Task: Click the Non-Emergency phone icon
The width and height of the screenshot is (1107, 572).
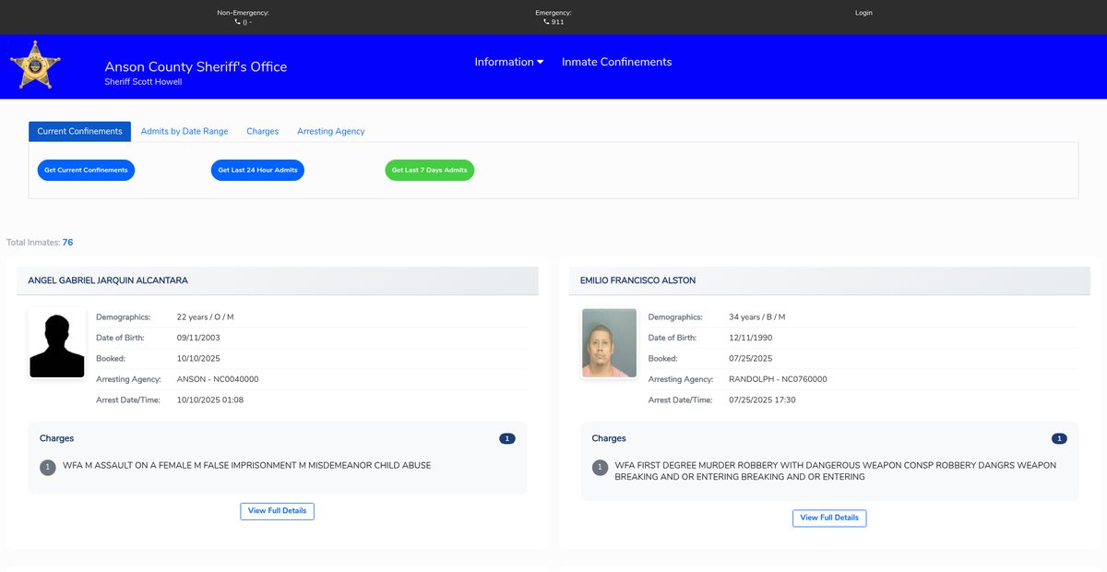Action: pyautogui.click(x=237, y=21)
